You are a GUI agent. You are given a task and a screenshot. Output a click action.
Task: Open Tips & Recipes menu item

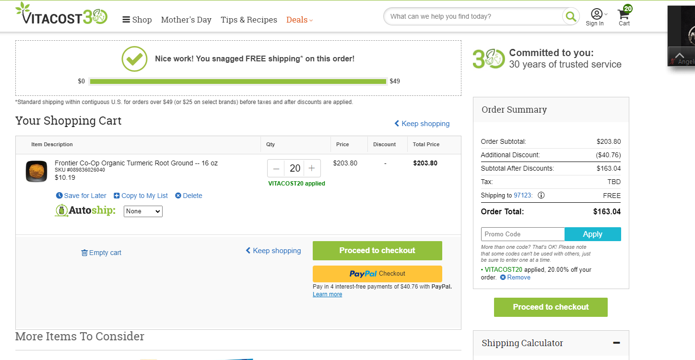click(x=249, y=20)
